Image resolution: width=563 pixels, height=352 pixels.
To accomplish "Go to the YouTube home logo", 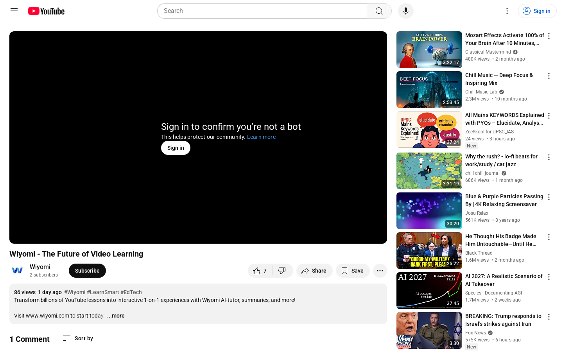I will pyautogui.click(x=46, y=11).
